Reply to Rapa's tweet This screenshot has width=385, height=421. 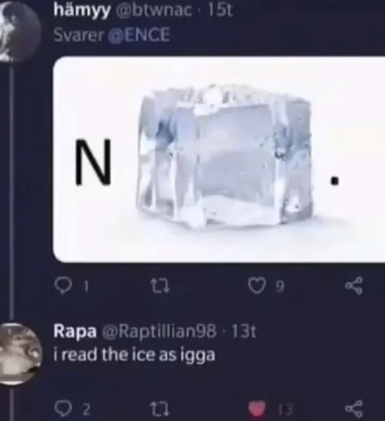[63, 409]
